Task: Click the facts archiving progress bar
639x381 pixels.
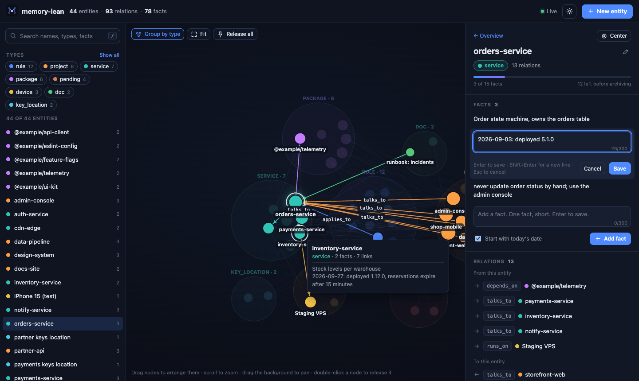Action: click(552, 77)
